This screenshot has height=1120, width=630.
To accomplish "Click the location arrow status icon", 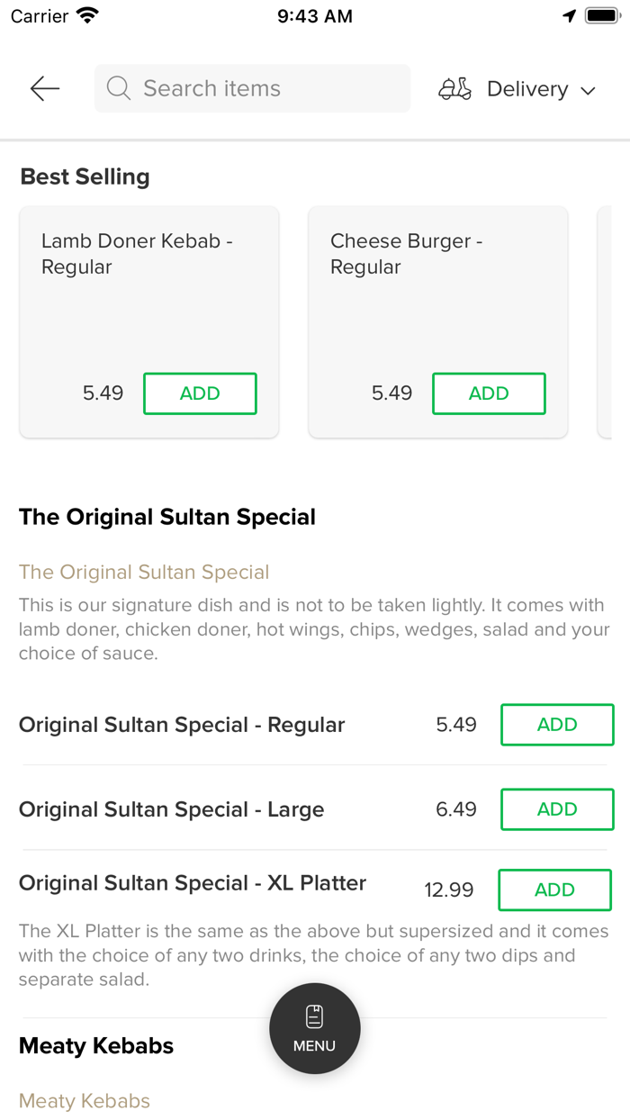I will tap(569, 15).
